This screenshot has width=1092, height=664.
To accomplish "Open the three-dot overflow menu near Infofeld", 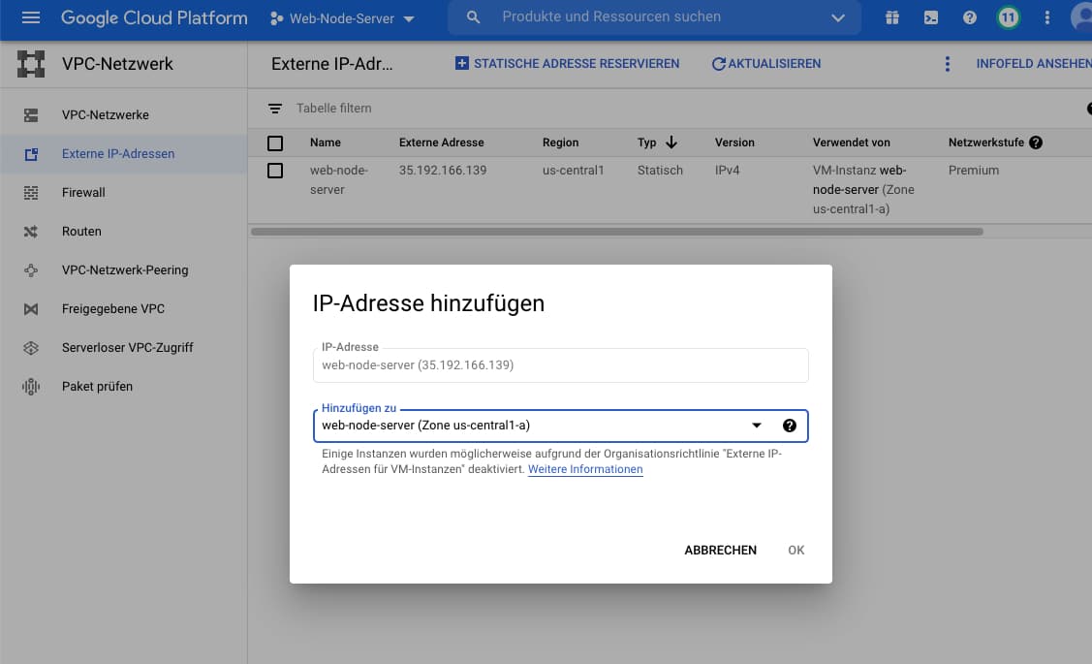I will click(x=947, y=63).
